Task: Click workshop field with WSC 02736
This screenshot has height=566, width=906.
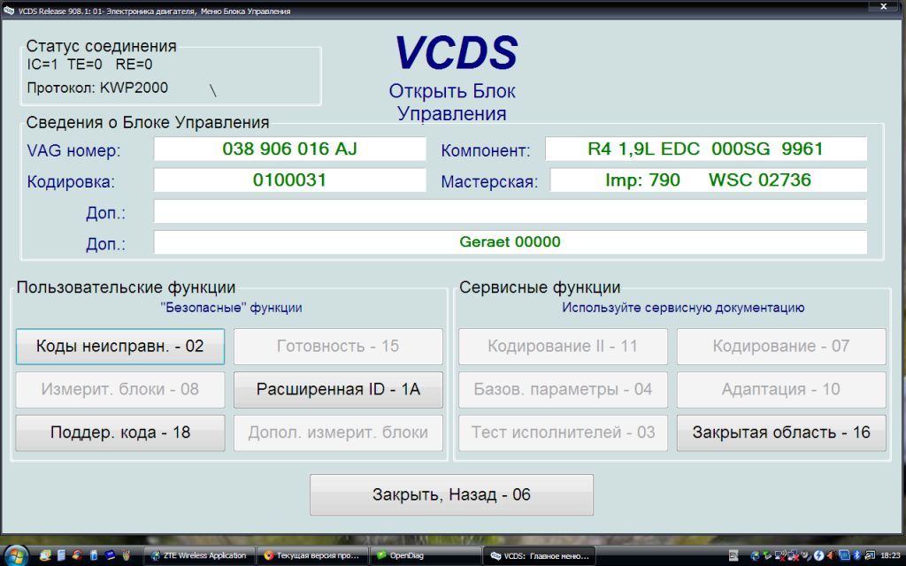Action: pyautogui.click(x=708, y=180)
